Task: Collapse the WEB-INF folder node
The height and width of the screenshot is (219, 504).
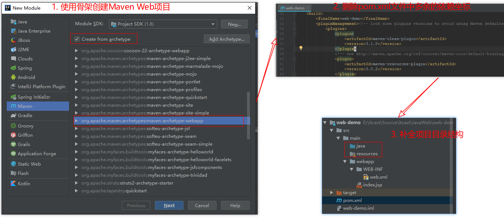Action: (352, 169)
